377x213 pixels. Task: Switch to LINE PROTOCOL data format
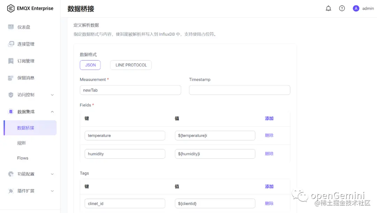(x=131, y=65)
